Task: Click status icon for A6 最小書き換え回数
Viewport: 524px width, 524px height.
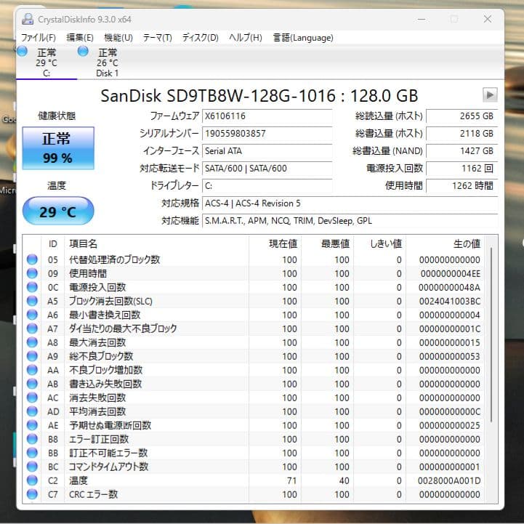Action: click(x=32, y=315)
